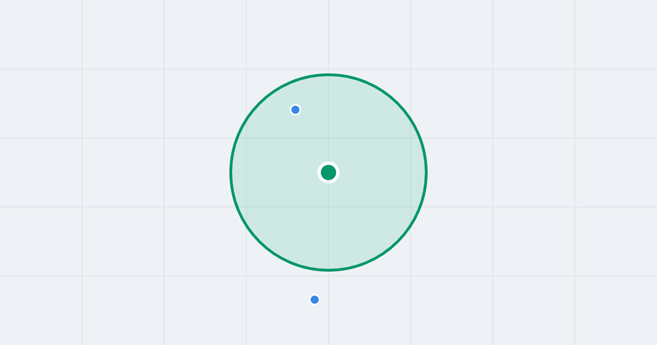The height and width of the screenshot is (345, 657).
Task: Click lower-left inside grid intersection within the circle
Action: (x=246, y=207)
